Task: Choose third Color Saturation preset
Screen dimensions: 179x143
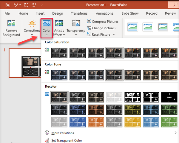Action: (x=96, y=53)
